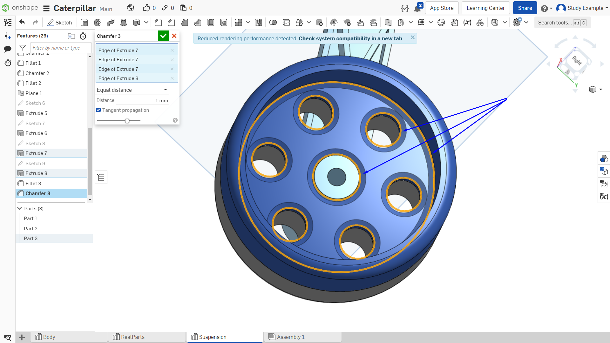Open the Help menu dropdown
The width and height of the screenshot is (610, 343).
point(546,8)
